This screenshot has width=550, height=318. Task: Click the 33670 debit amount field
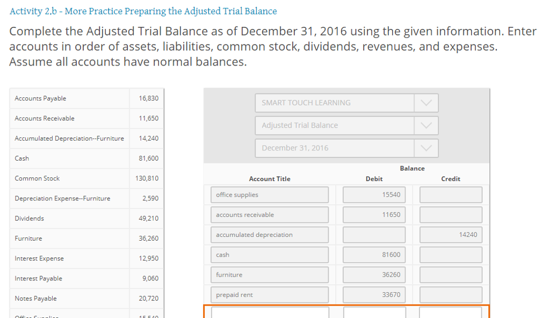pyautogui.click(x=374, y=294)
